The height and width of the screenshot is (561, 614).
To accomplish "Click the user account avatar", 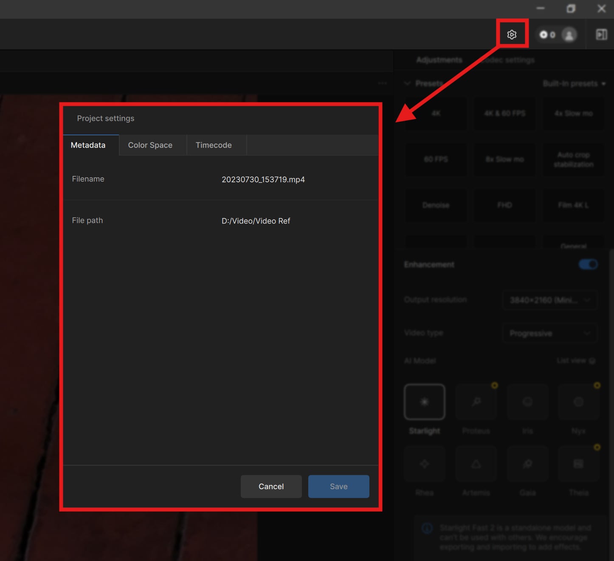I will 569,34.
